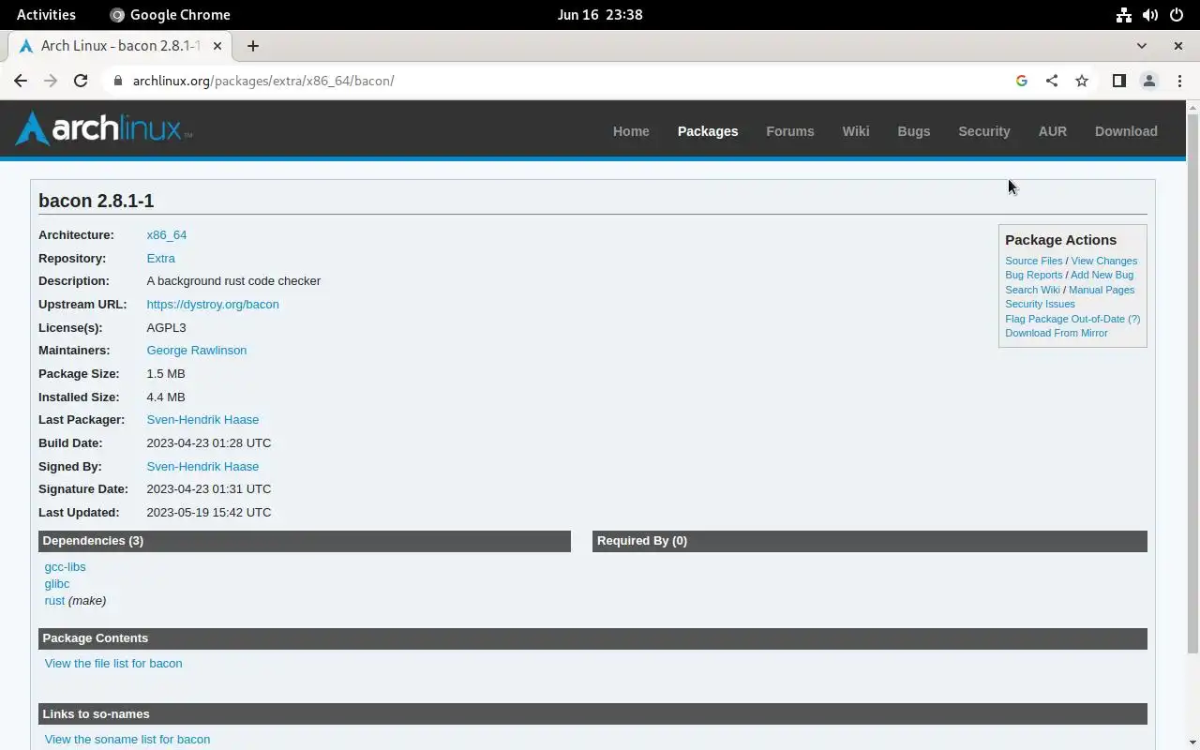
Task: Open Bug Reports link
Action: pos(1034,275)
